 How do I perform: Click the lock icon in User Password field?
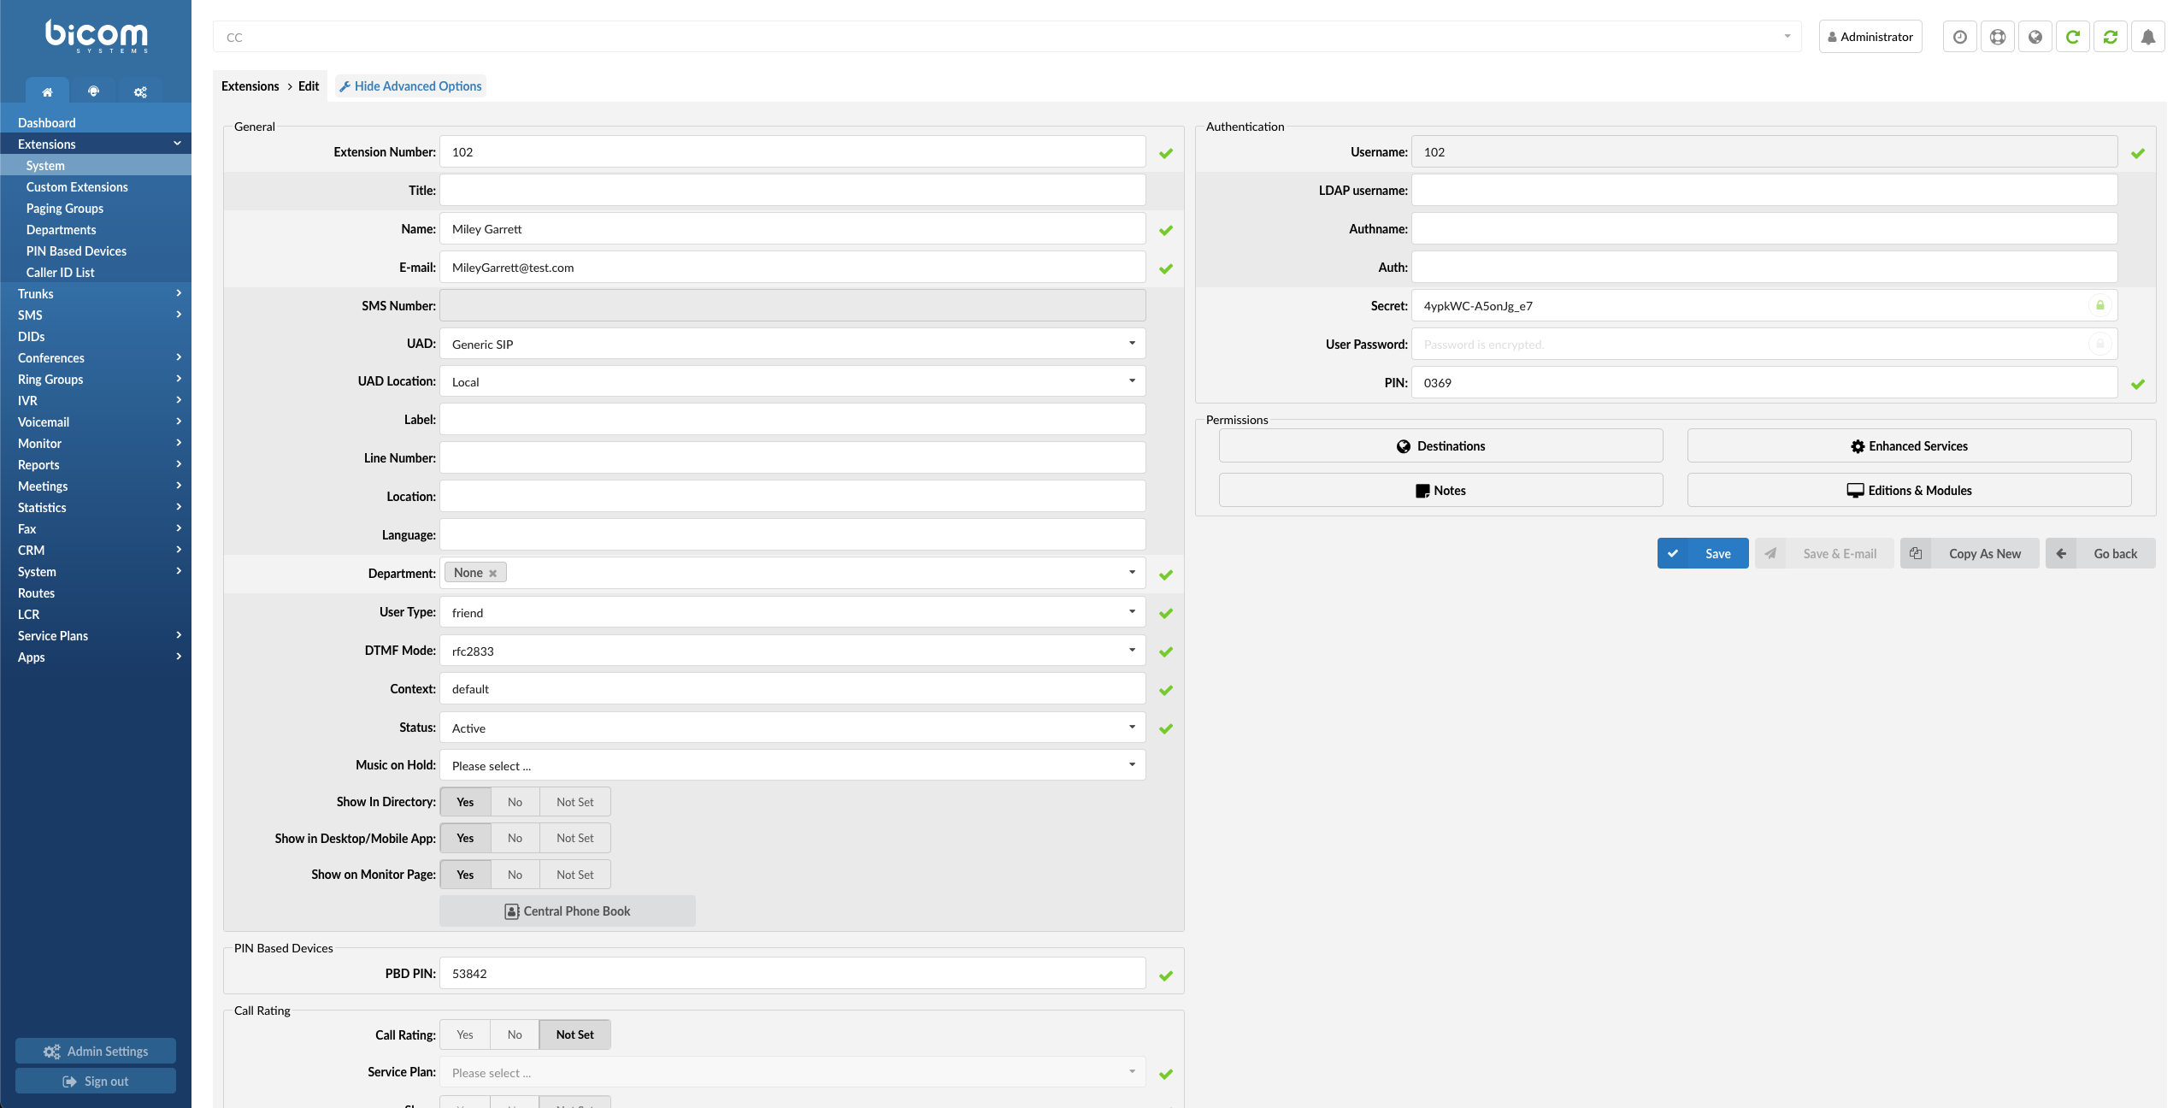(2099, 344)
